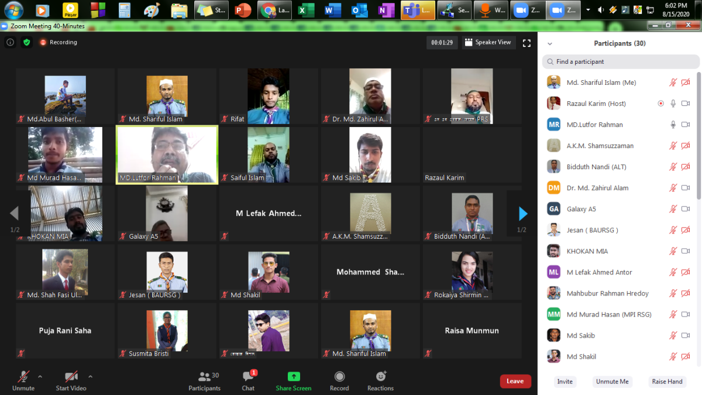The width and height of the screenshot is (702, 395).
Task: Click Raise Hand in participants panel
Action: (x=667, y=382)
